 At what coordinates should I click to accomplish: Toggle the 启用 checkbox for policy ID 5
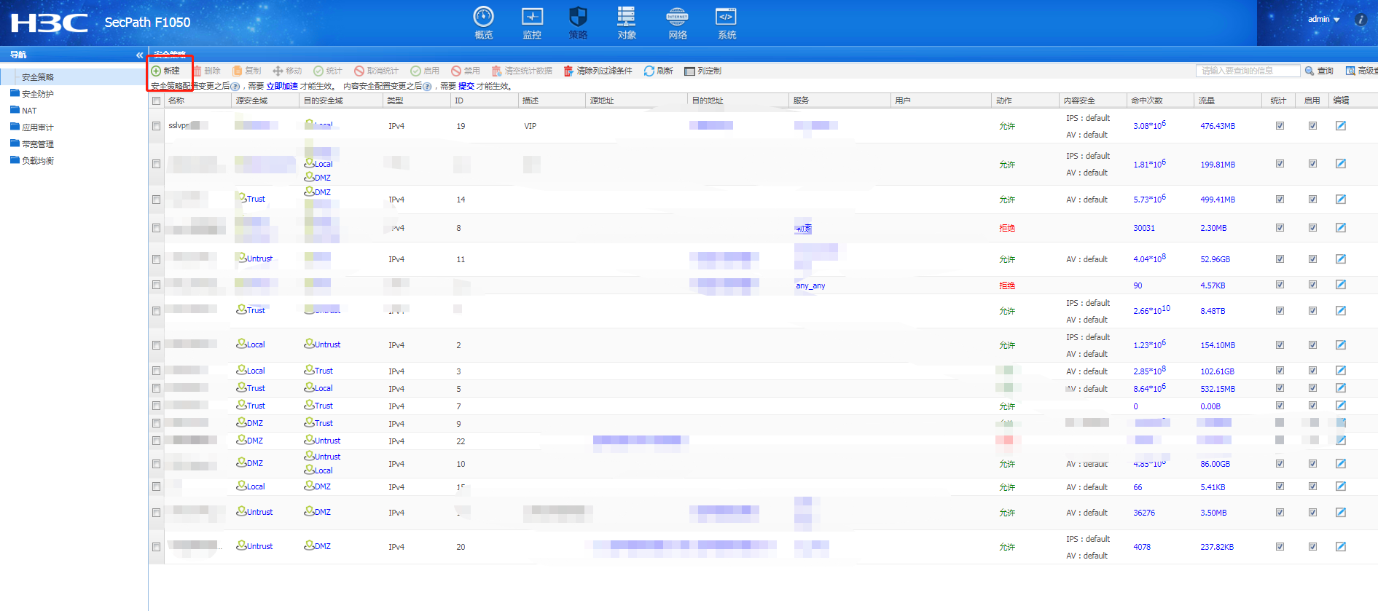[1312, 388]
